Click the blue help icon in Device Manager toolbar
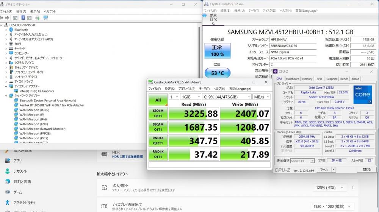Viewport: 379px width, 212px height. pos(23,18)
